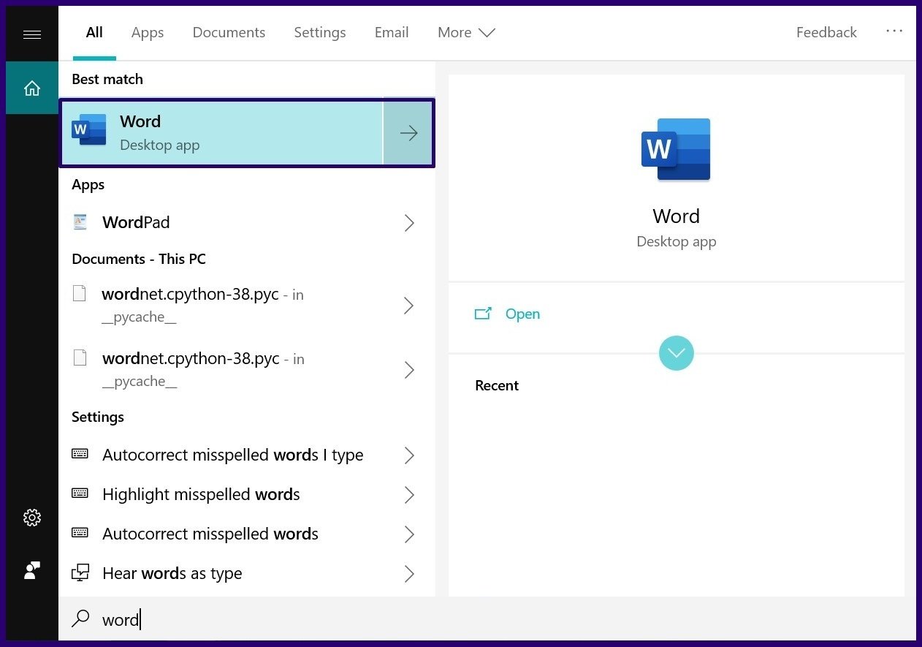
Task: Switch to the Documents tab
Action: tap(229, 33)
